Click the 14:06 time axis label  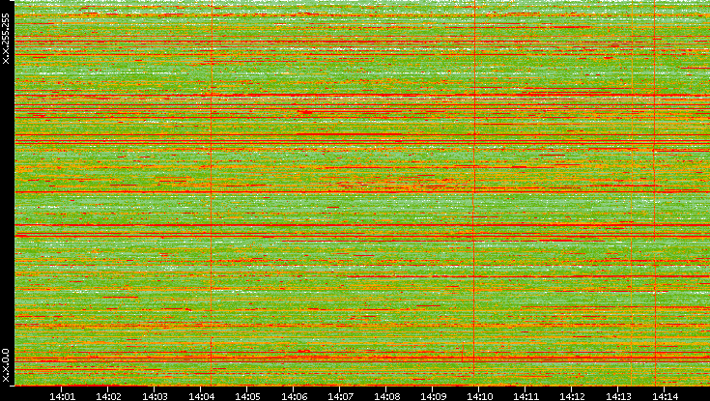[295, 396]
